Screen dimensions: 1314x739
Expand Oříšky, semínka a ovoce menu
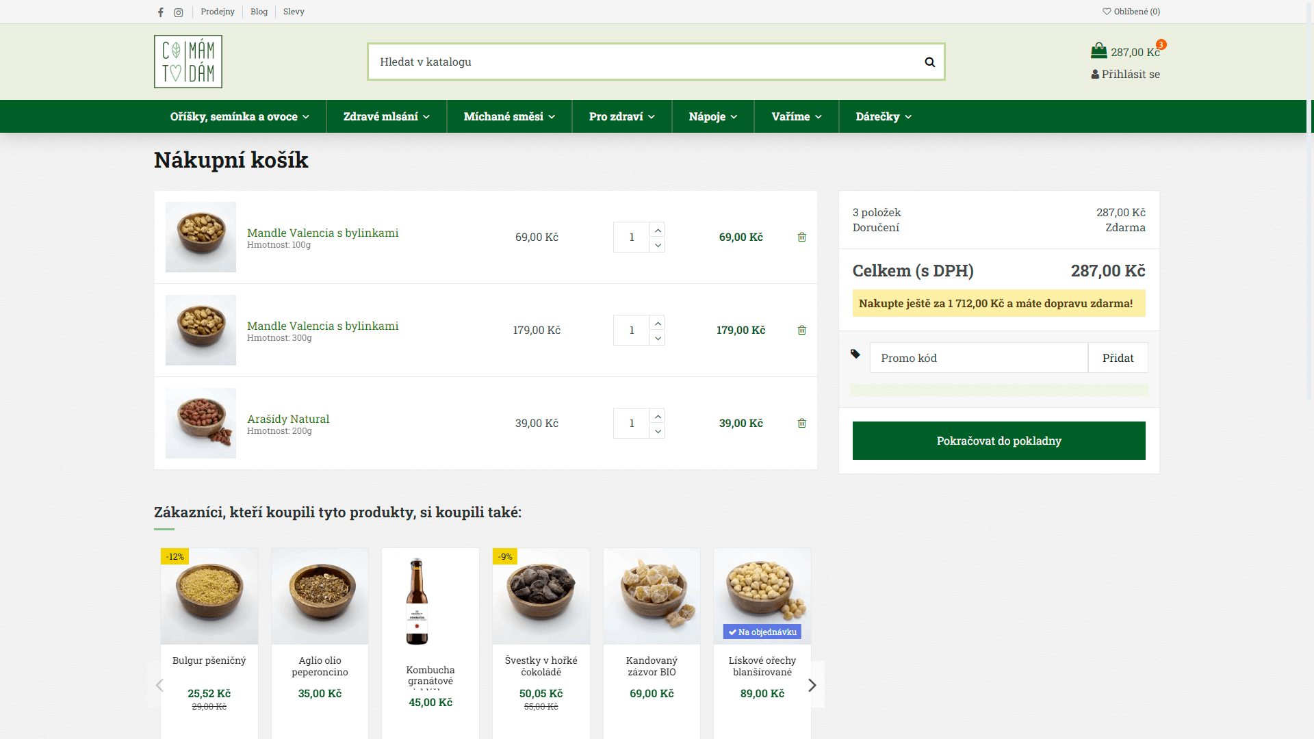coord(240,117)
